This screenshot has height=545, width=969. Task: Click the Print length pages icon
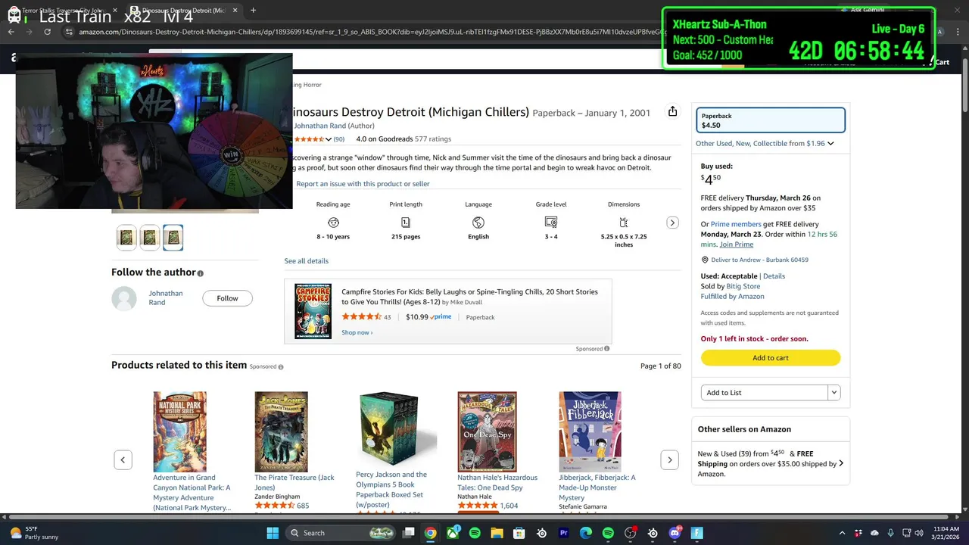[x=406, y=223]
